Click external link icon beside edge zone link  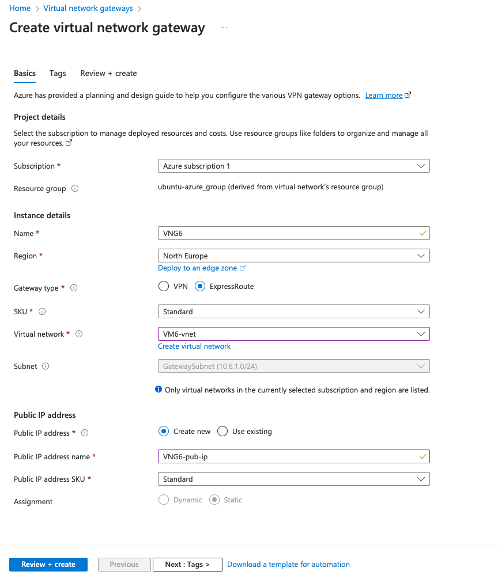[243, 268]
